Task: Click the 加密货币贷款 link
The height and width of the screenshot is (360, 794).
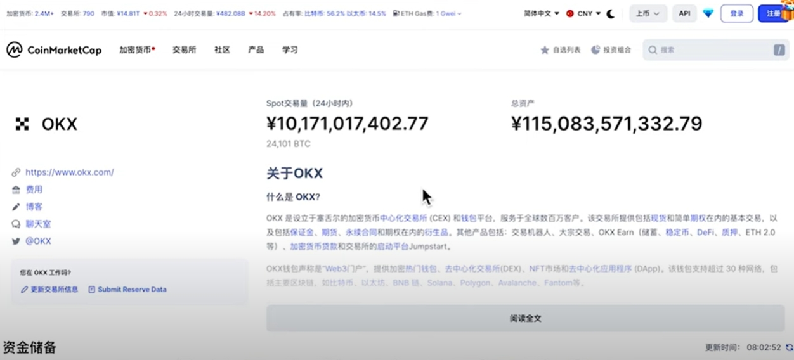Action: click(x=313, y=247)
